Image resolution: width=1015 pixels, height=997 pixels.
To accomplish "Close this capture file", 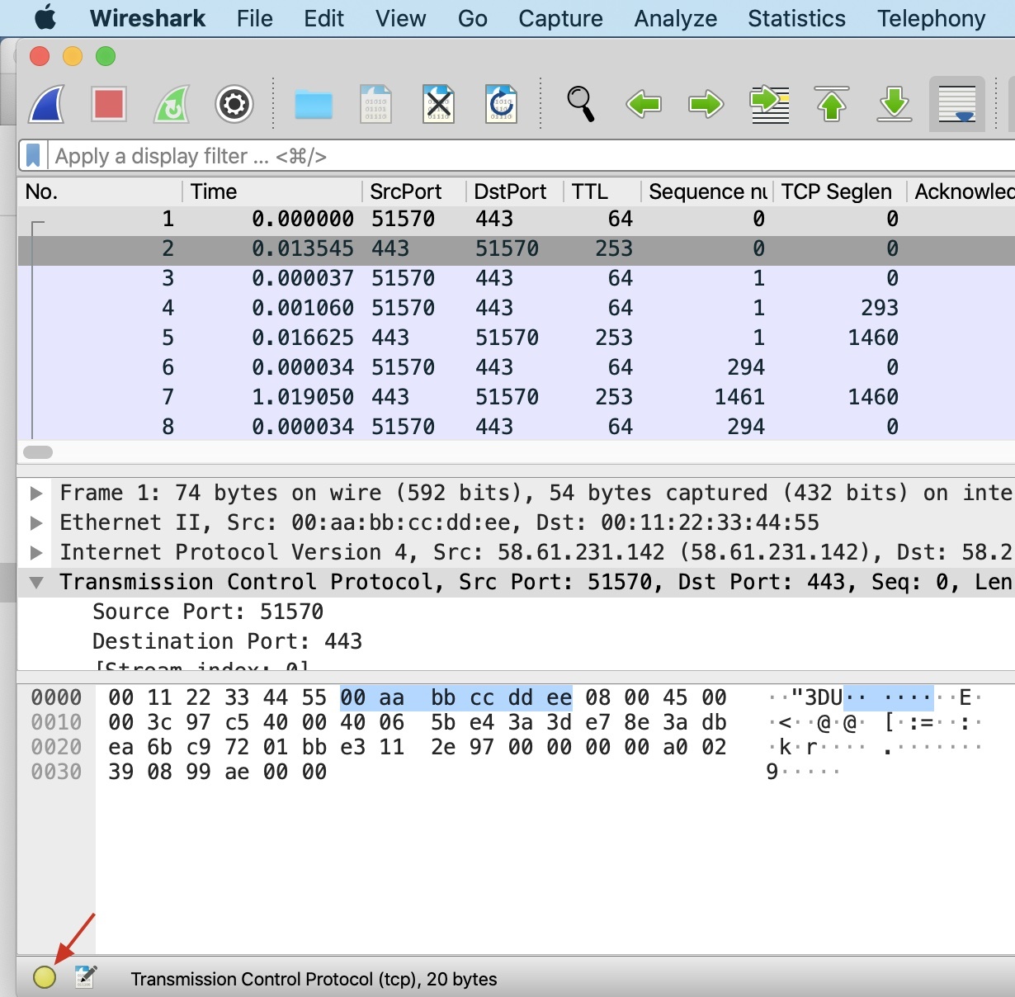I will pos(438,105).
